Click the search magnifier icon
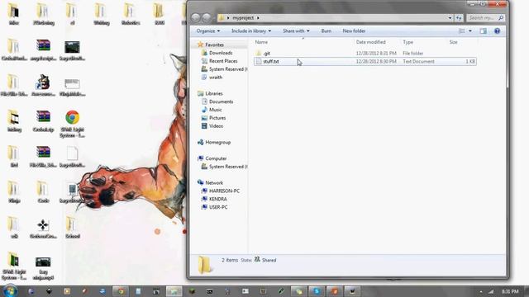Image resolution: width=529 pixels, height=297 pixels. (501, 18)
